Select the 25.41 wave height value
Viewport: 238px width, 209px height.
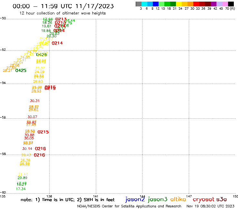[x=22, y=60]
